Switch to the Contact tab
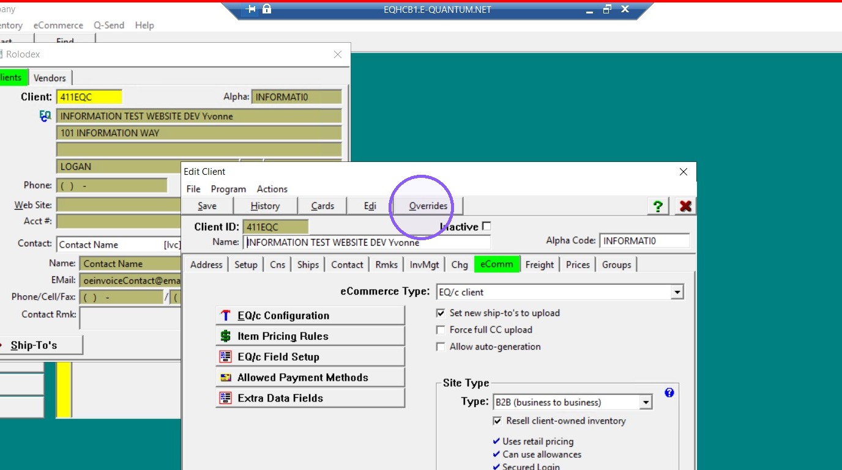The height and width of the screenshot is (470, 842). (x=348, y=265)
